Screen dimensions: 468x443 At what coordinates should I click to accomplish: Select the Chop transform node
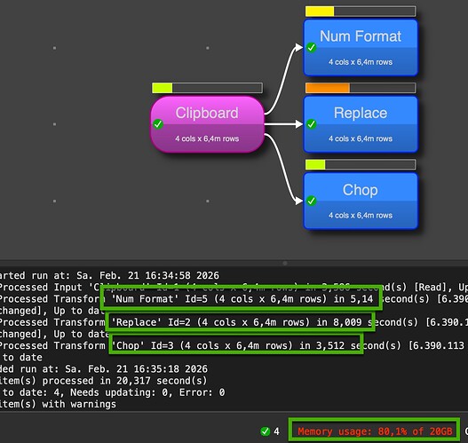coord(361,201)
